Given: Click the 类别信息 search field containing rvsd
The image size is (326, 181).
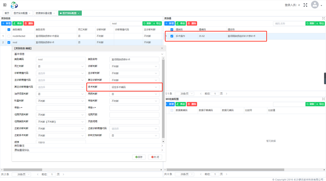Looking at the screenshot, I should tap(126, 24).
